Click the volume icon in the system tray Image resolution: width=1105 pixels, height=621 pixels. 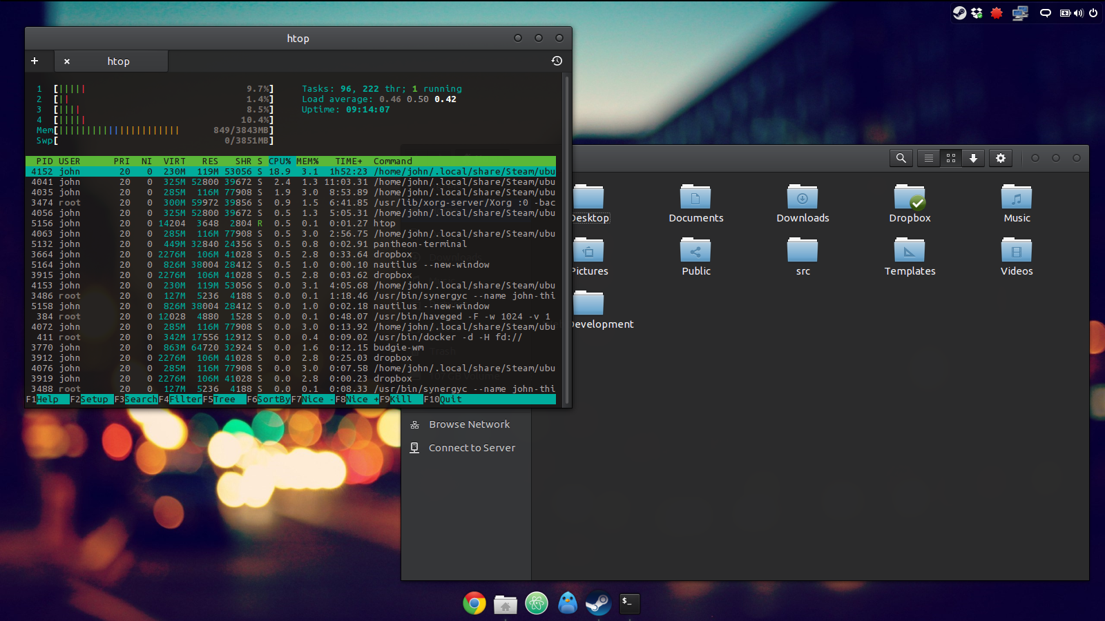(x=1078, y=12)
